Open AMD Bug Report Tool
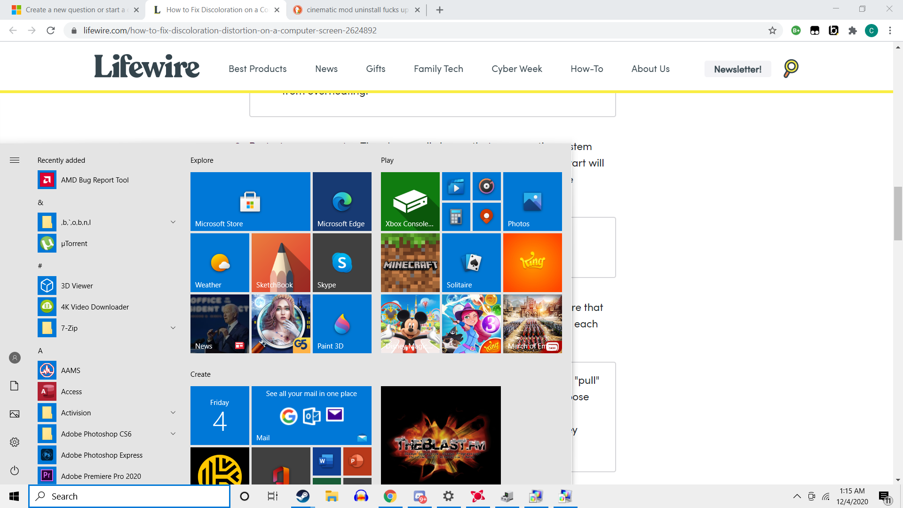Screen dimensions: 903x508 (x=107, y=180)
